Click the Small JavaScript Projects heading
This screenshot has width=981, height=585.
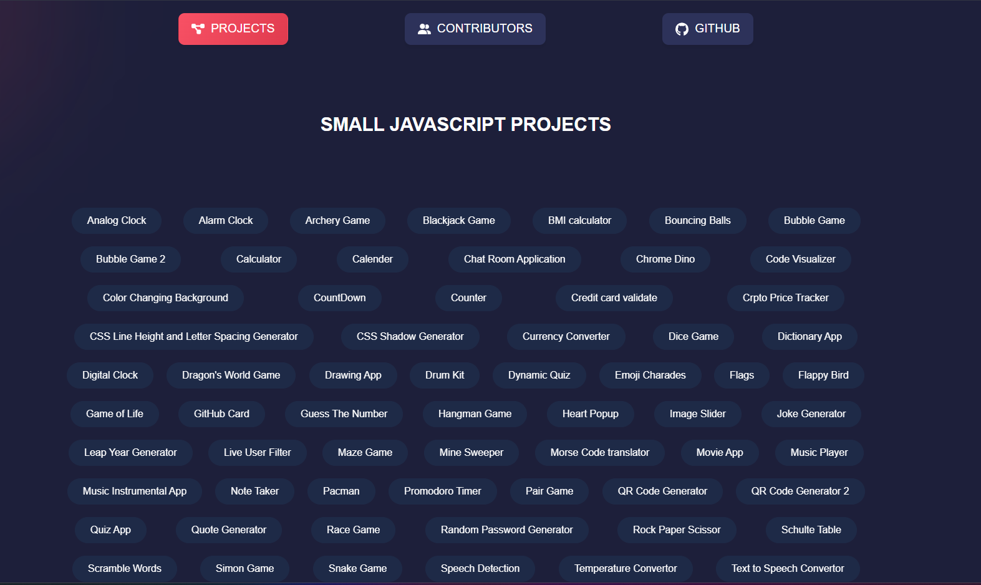465,125
